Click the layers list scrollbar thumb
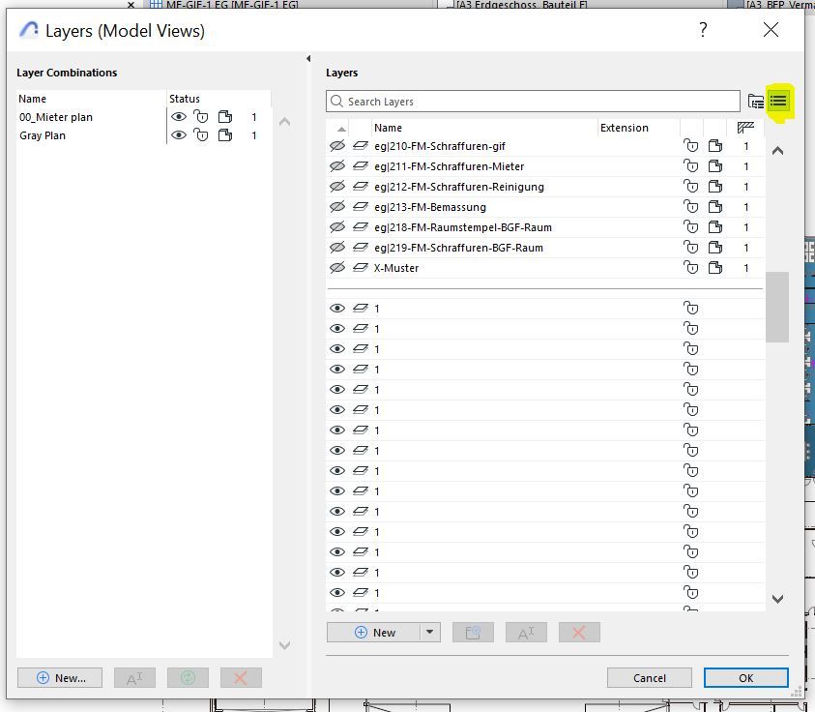The width and height of the screenshot is (815, 712). point(777,307)
